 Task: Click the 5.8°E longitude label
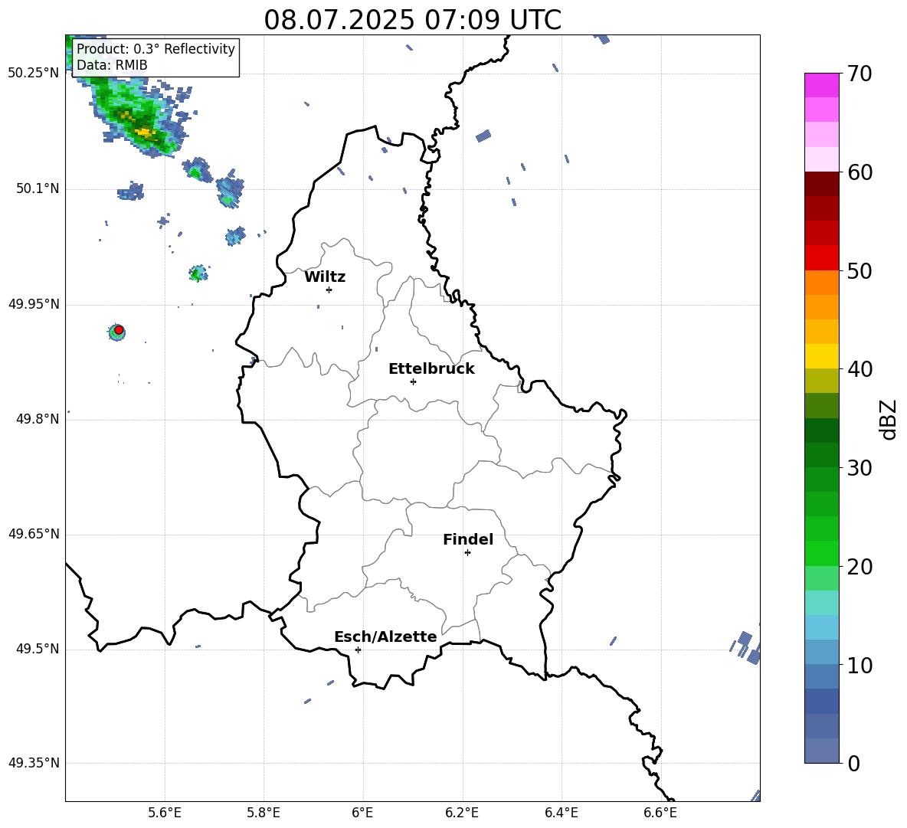264,813
